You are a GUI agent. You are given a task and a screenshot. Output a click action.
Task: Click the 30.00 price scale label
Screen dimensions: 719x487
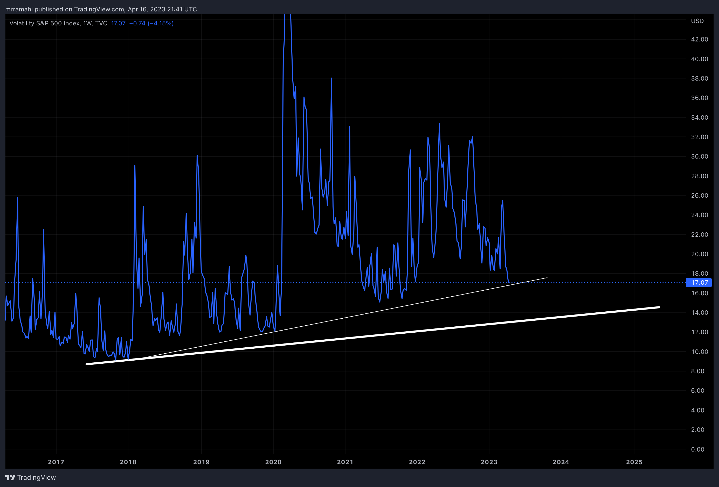tap(699, 156)
